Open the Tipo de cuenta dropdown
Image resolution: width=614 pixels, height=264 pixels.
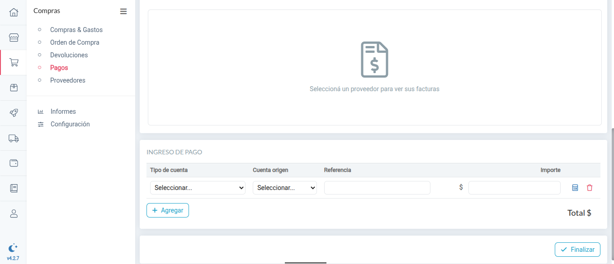tap(197, 187)
